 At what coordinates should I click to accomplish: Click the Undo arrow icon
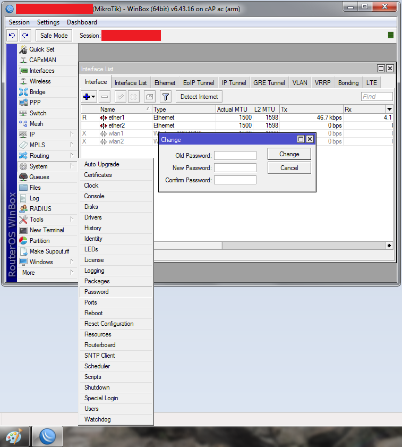(x=12, y=36)
